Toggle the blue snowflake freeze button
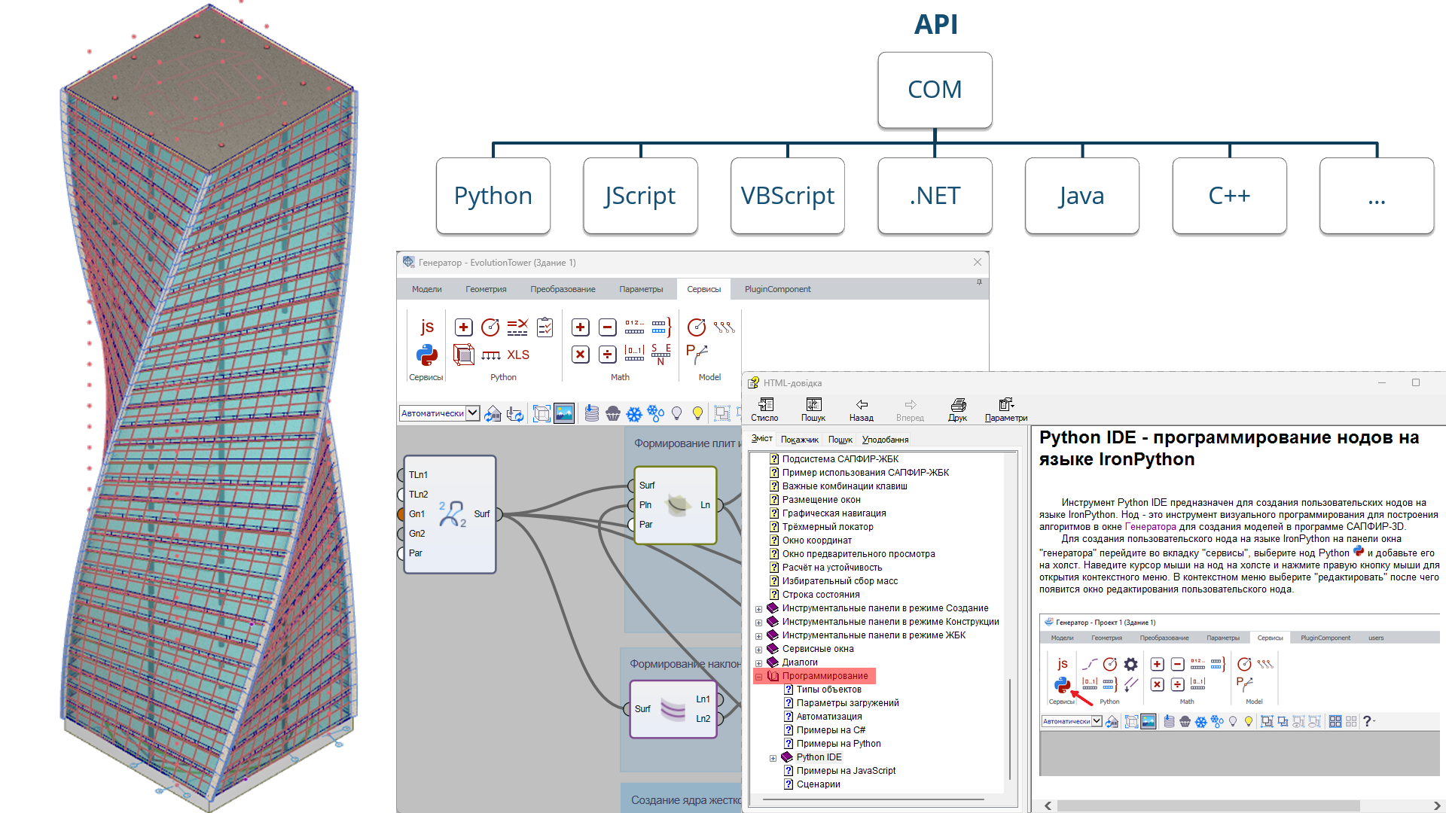 [x=634, y=413]
